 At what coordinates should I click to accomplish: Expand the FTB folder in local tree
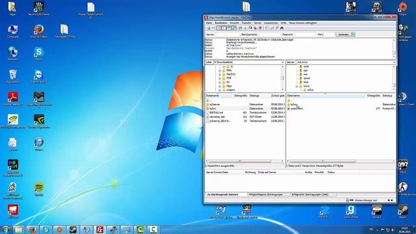coord(220,78)
